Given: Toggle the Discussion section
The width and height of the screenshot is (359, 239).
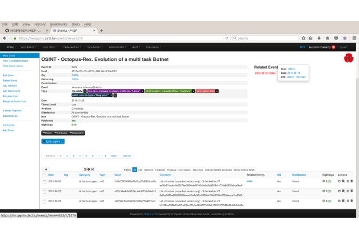Looking at the screenshot, I should (x=76, y=133).
